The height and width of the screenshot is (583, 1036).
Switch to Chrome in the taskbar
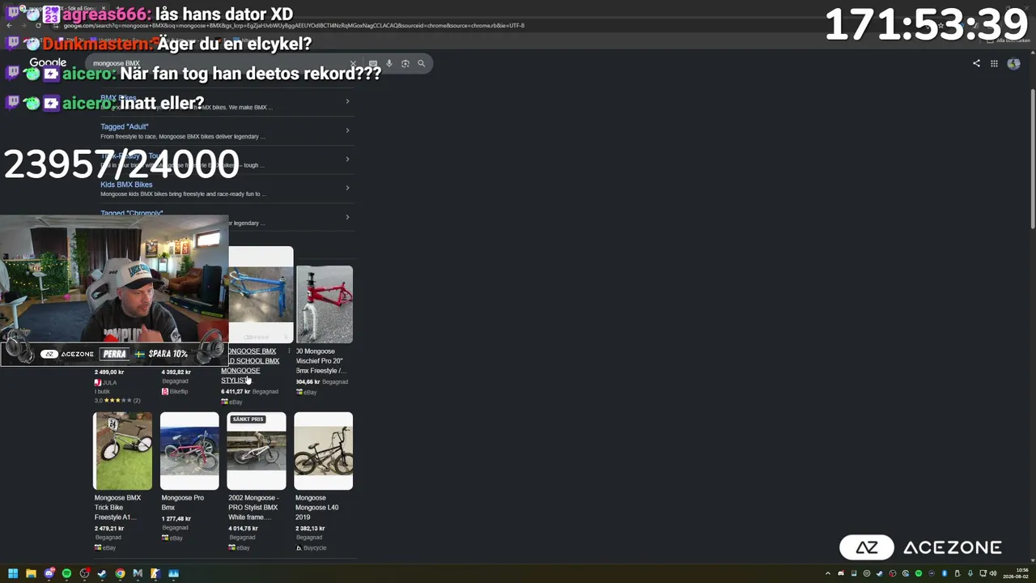coord(120,573)
